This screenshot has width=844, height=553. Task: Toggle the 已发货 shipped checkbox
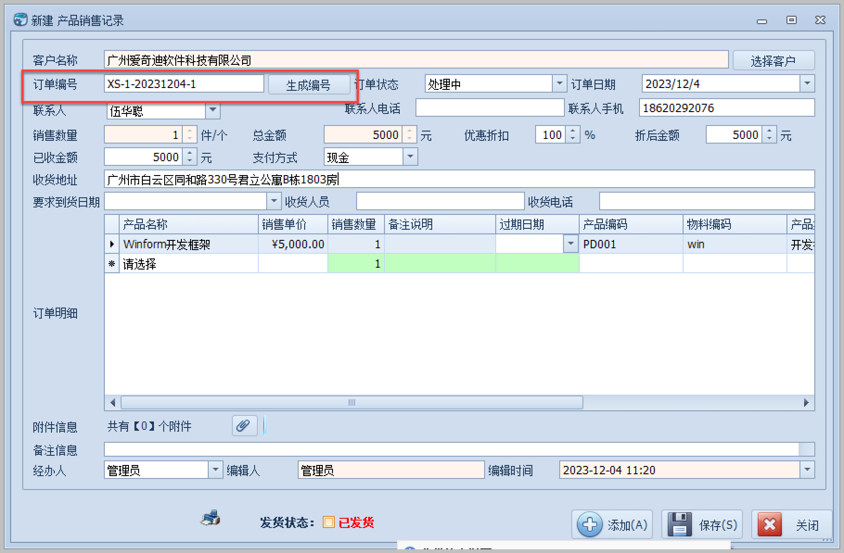pos(328,522)
